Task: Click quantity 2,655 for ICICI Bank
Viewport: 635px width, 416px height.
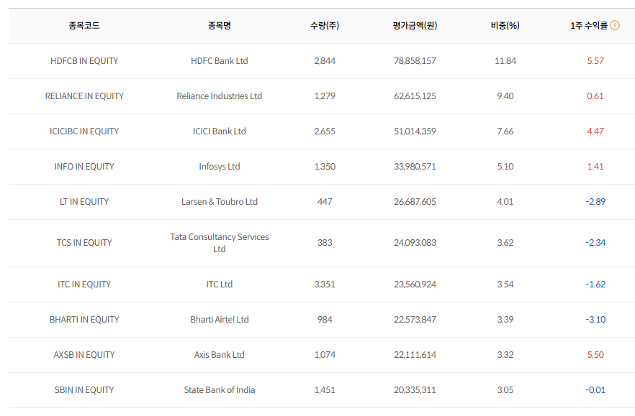Action: click(325, 131)
